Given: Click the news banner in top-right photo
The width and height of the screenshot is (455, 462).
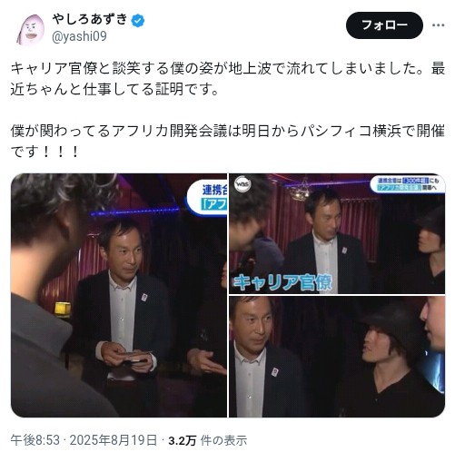Looking at the screenshot, I should pyautogui.click(x=408, y=184).
